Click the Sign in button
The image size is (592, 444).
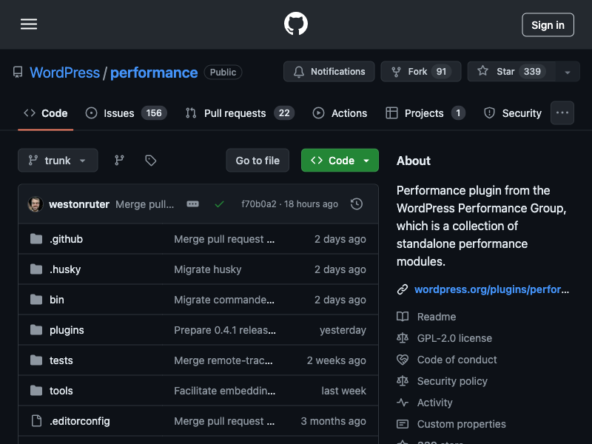click(x=548, y=25)
